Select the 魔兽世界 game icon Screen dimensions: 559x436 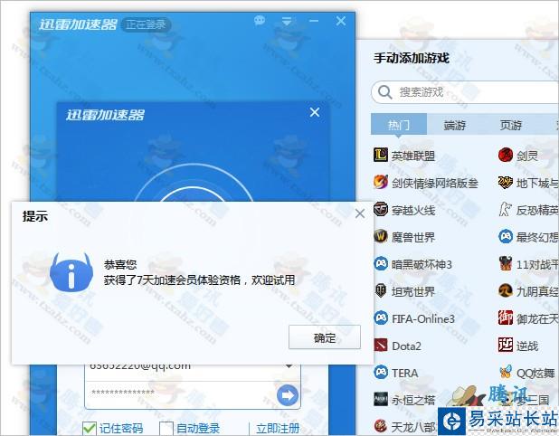click(x=381, y=236)
